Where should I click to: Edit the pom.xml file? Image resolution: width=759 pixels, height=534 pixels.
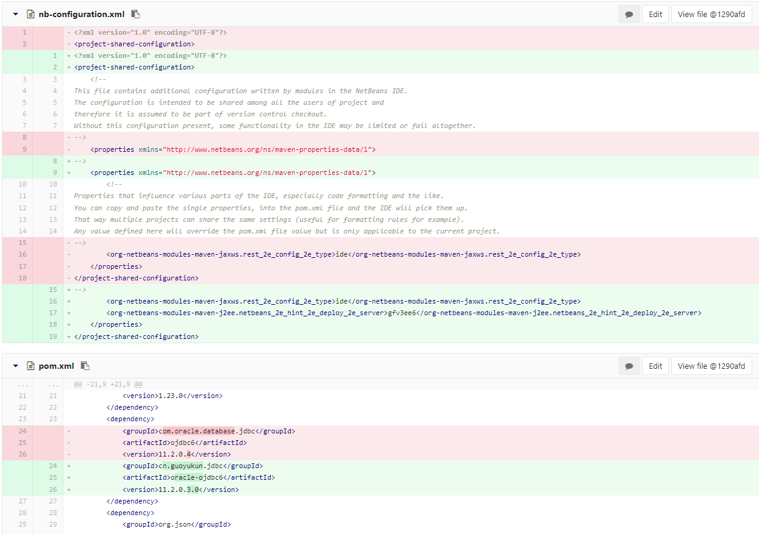click(655, 366)
